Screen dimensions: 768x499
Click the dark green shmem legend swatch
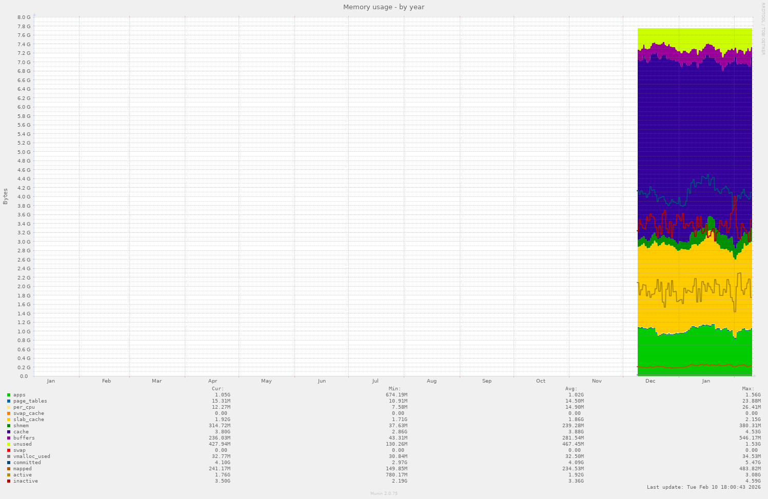coord(8,425)
